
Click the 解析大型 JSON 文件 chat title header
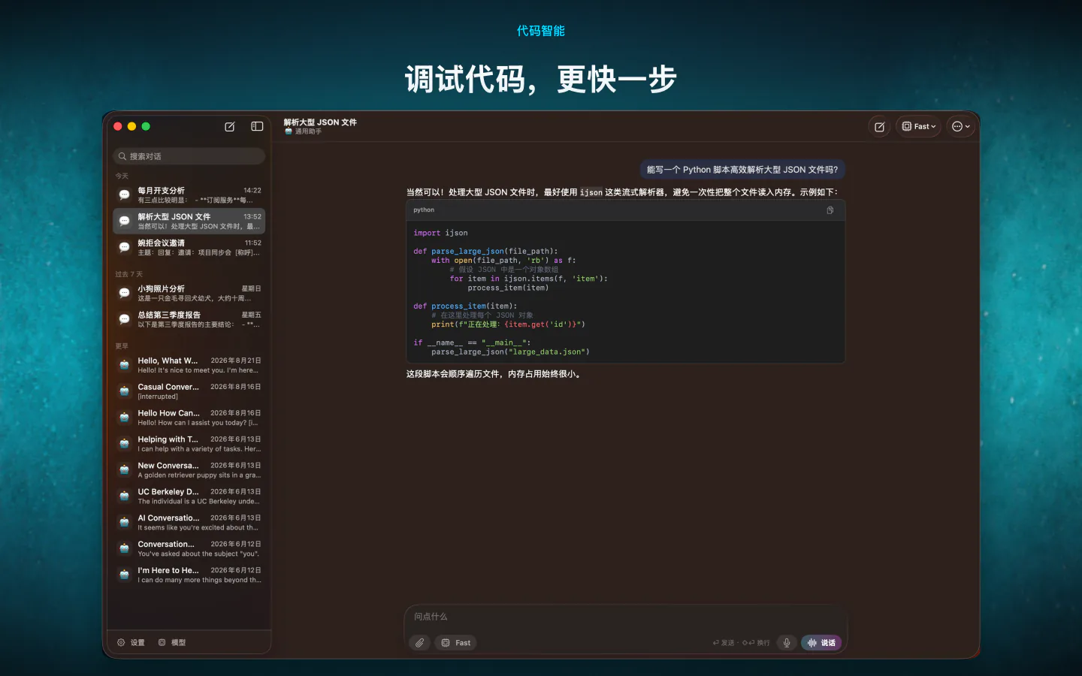pyautogui.click(x=320, y=122)
